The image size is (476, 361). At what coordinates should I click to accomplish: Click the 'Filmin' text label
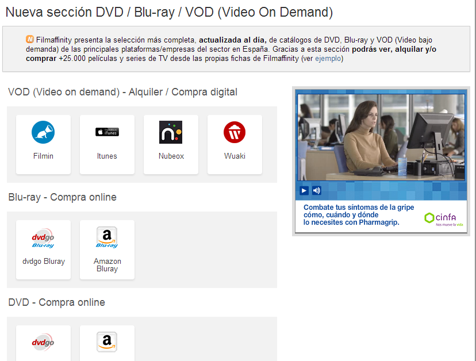point(43,156)
